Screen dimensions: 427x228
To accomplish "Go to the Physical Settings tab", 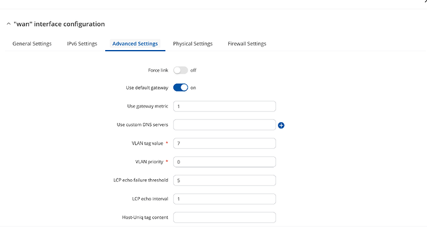I will point(193,44).
